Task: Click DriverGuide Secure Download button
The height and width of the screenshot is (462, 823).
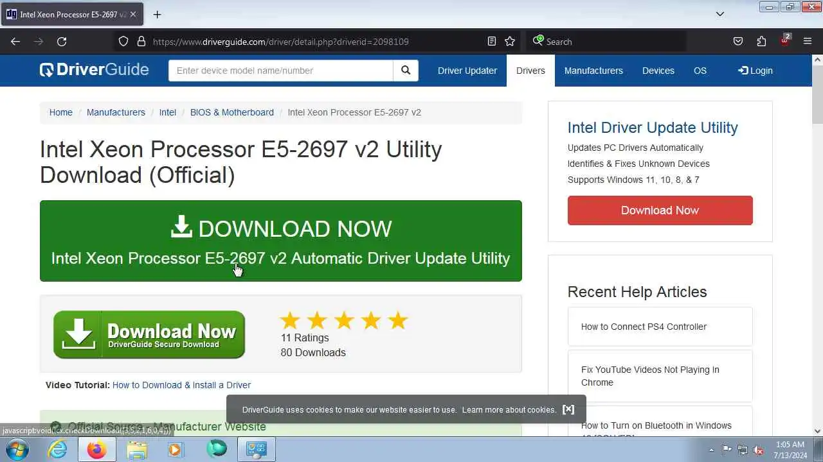Action: pos(149,334)
